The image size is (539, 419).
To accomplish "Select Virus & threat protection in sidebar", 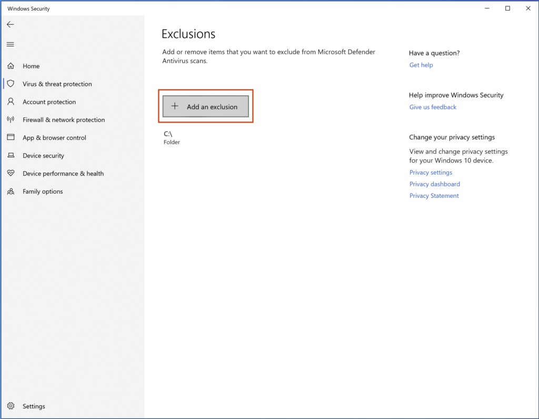I will click(57, 84).
